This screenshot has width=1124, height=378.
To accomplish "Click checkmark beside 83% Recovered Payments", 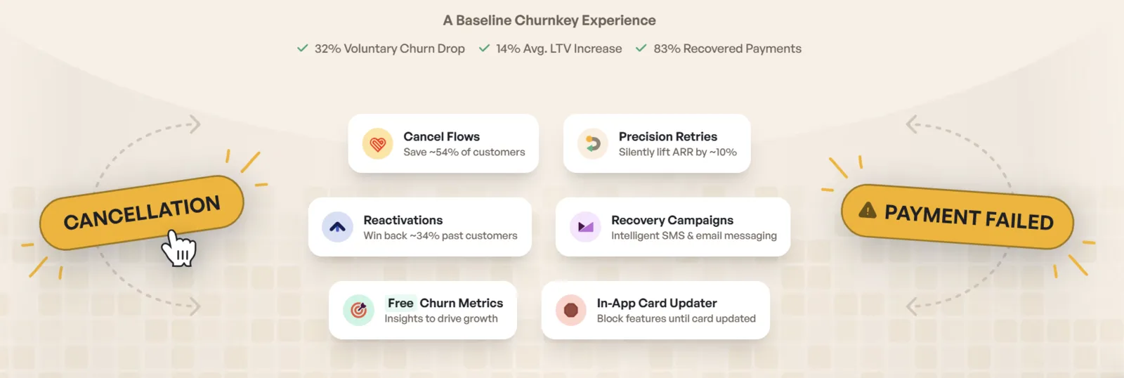I will coord(641,48).
